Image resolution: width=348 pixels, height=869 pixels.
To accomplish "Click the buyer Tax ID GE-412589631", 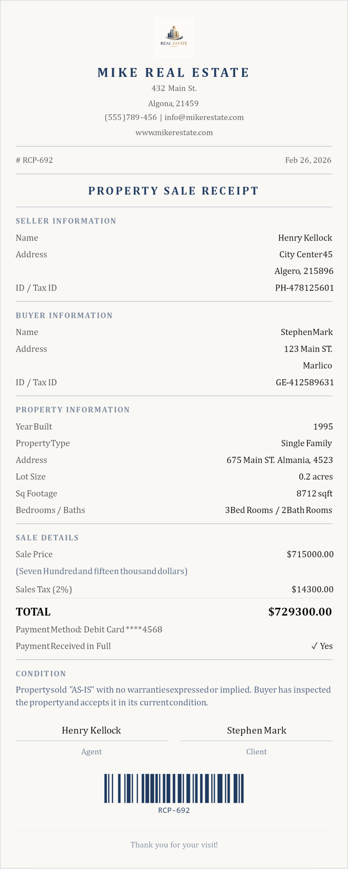I will (305, 383).
